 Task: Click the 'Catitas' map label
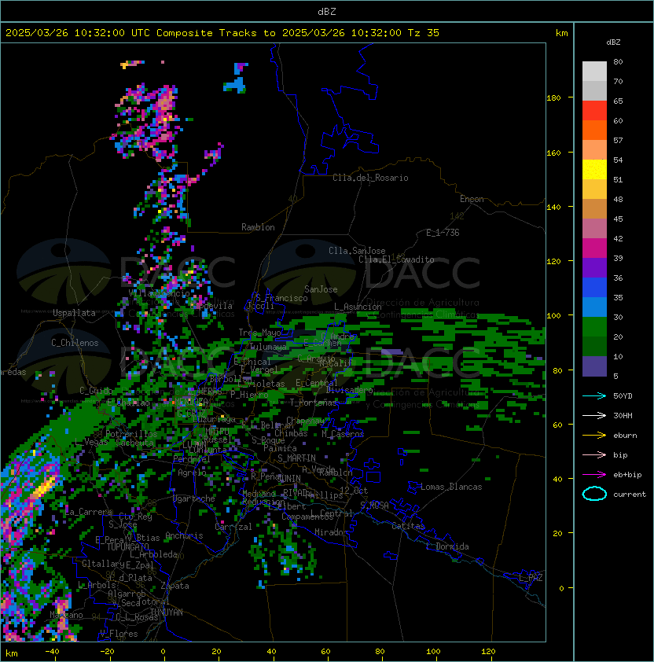pyautogui.click(x=408, y=526)
